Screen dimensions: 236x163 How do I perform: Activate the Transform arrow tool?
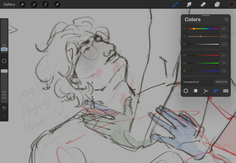tap(57, 4)
